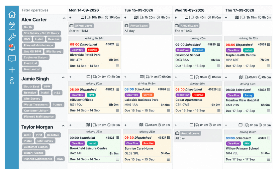Open the wrench tools icon in sidebar

pyautogui.click(x=12, y=37)
